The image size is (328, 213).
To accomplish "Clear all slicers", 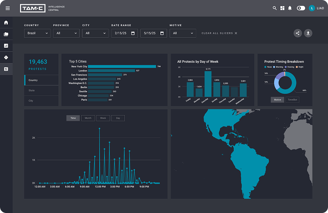I will click(219, 33).
